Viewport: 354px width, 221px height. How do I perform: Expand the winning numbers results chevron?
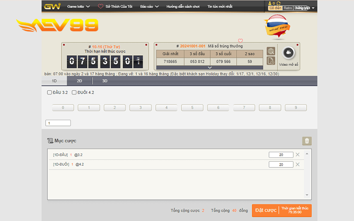(x=210, y=68)
